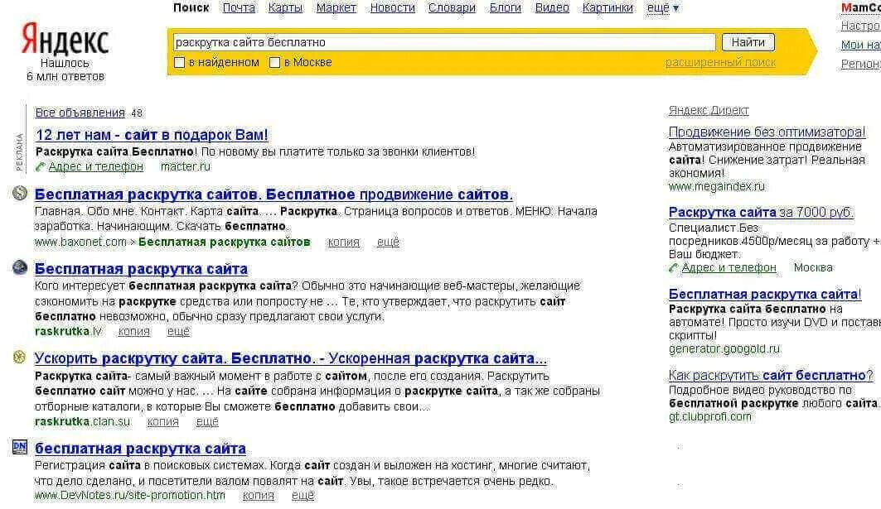Open 'копия' for DevNotes result
This screenshot has width=881, height=509.
259,496
